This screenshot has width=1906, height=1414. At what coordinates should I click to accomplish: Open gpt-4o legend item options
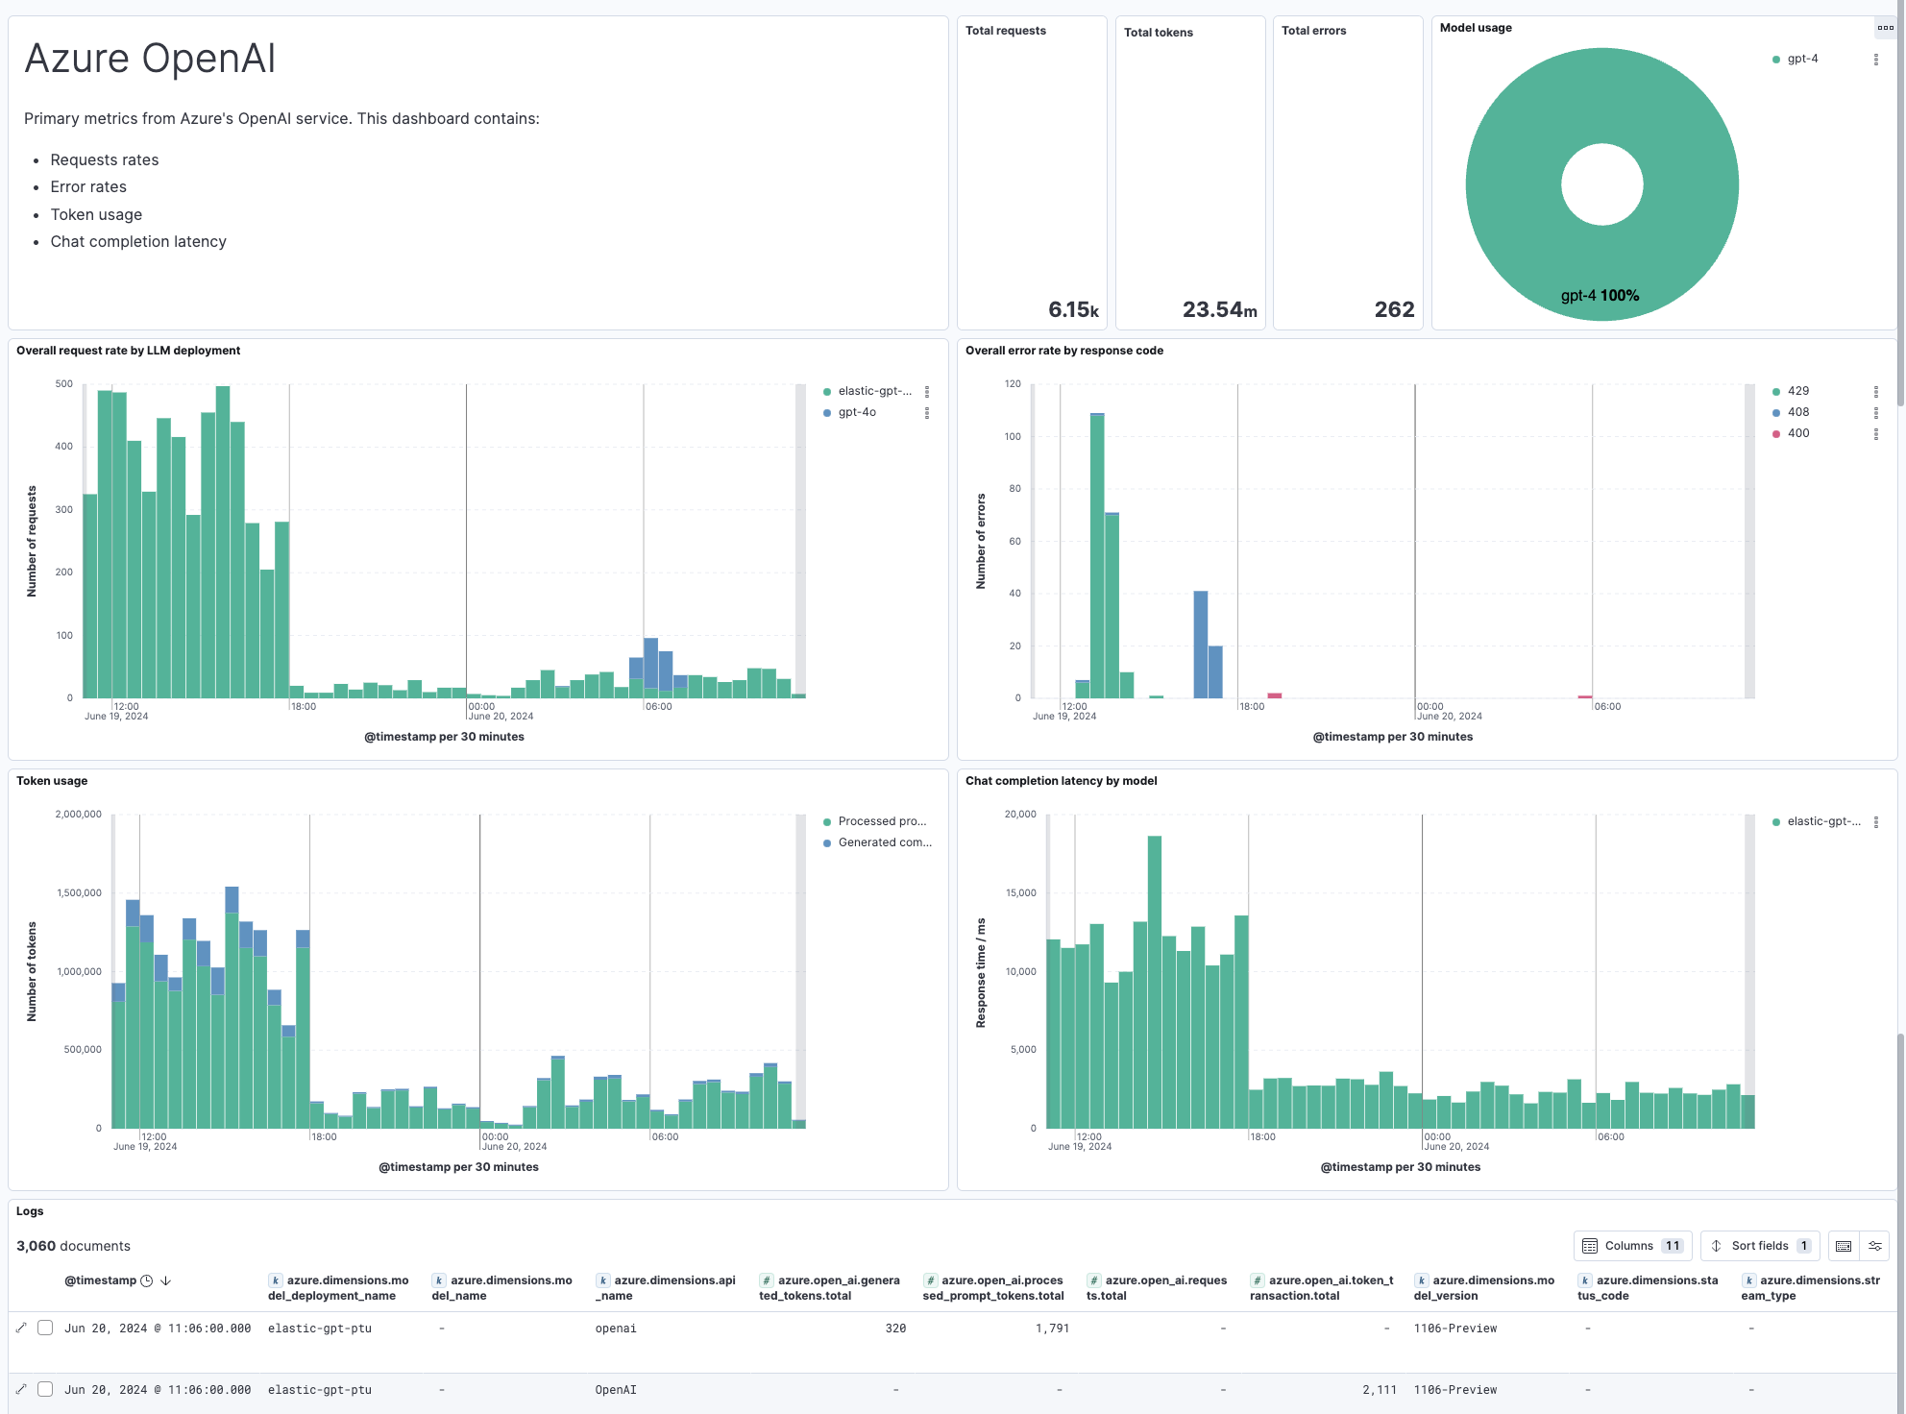tap(926, 413)
